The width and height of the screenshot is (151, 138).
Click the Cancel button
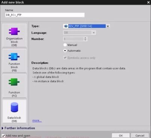pos(140,136)
